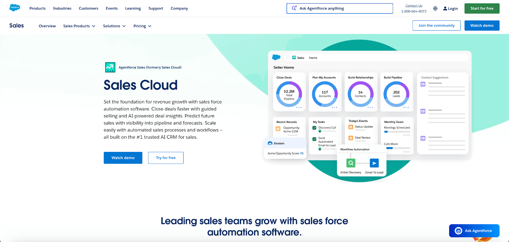Viewport: 509px width, 242px height.
Task: Open the Events menu
Action: [112, 9]
